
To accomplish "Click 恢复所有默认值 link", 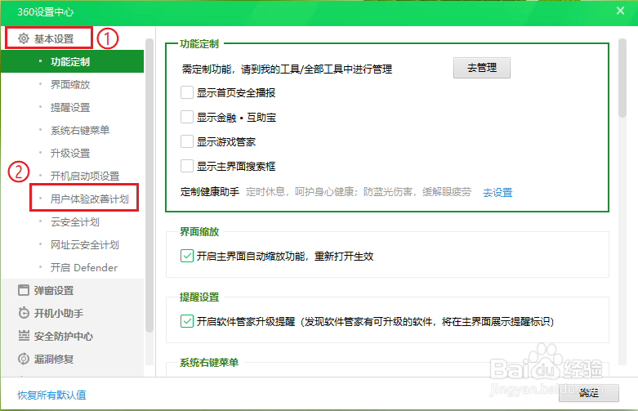I will tap(51, 395).
